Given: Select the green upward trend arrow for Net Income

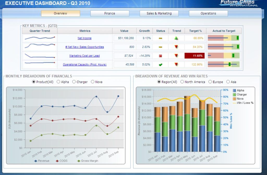Looking at the screenshot, I should pos(176,38).
